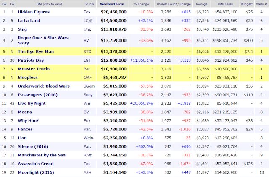Click Manchester by the Sea title

click(46, 155)
